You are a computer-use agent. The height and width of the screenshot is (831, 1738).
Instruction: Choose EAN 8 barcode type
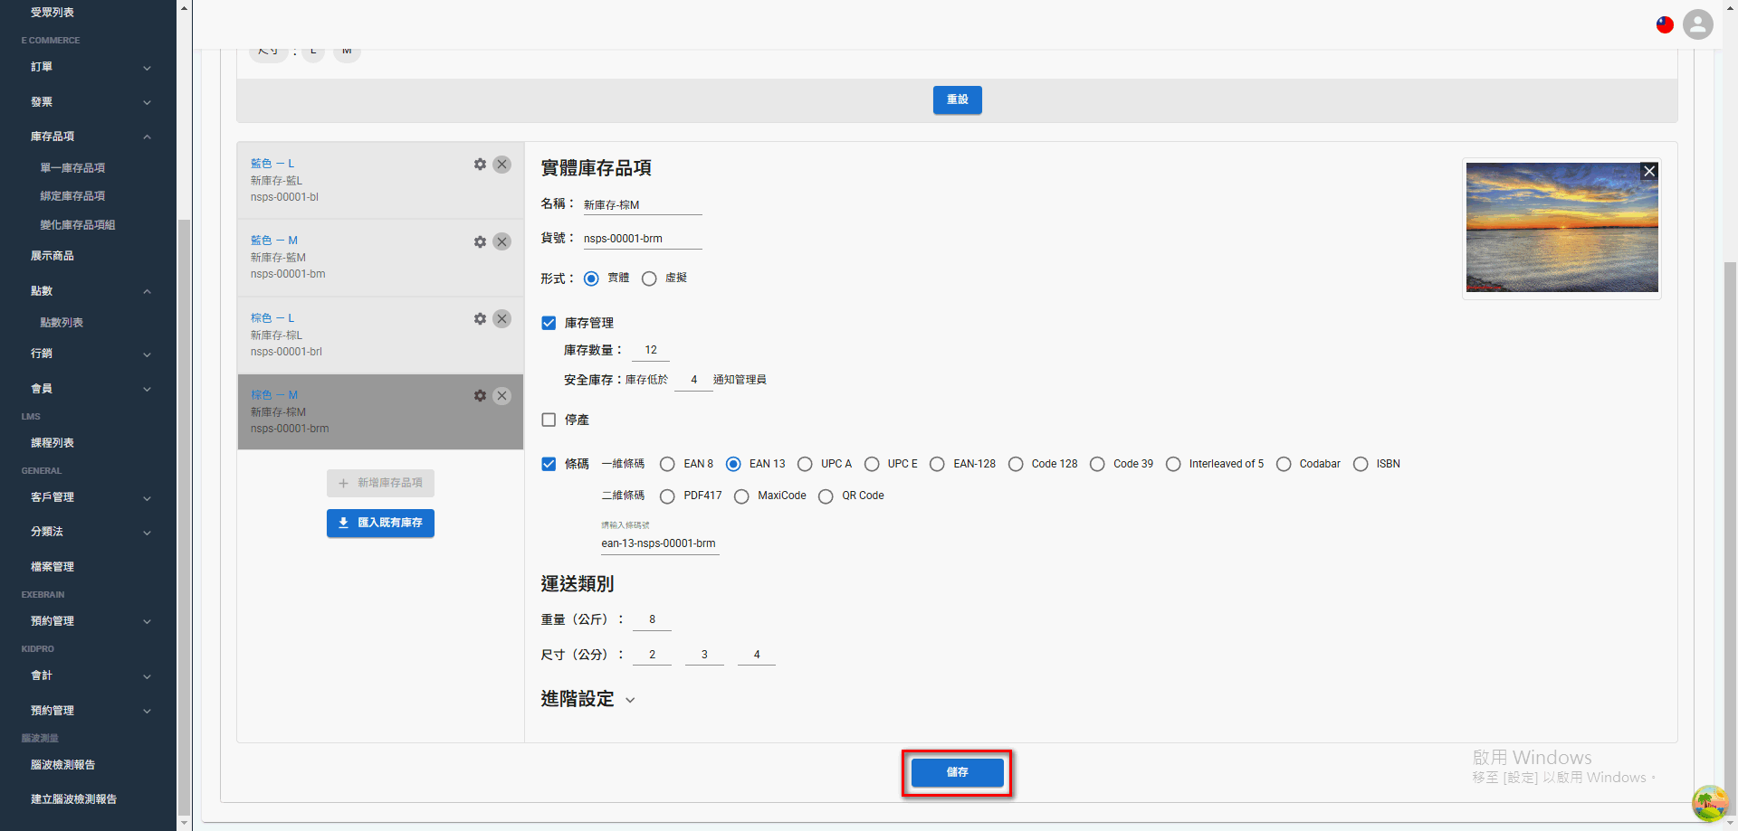coord(667,464)
